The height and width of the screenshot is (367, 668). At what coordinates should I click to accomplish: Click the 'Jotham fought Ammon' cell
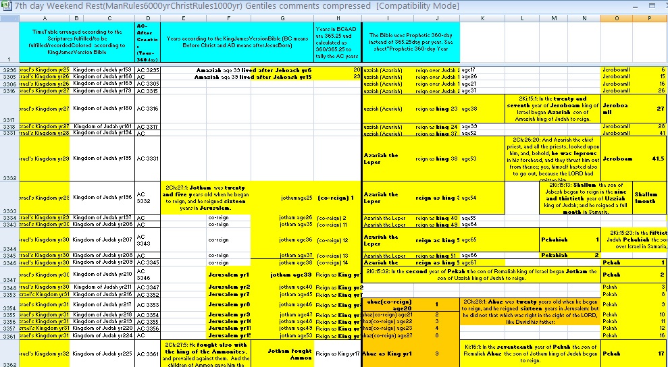(282, 354)
